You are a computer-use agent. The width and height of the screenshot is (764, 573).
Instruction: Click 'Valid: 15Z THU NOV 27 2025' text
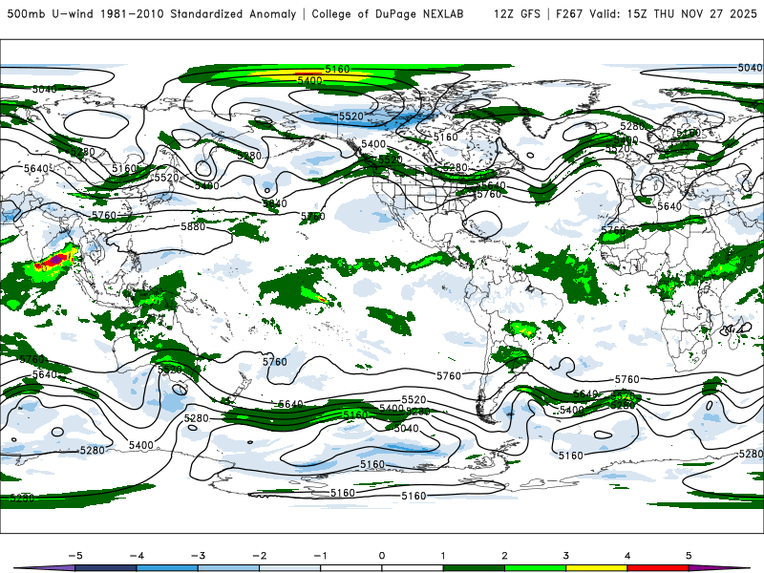(673, 13)
